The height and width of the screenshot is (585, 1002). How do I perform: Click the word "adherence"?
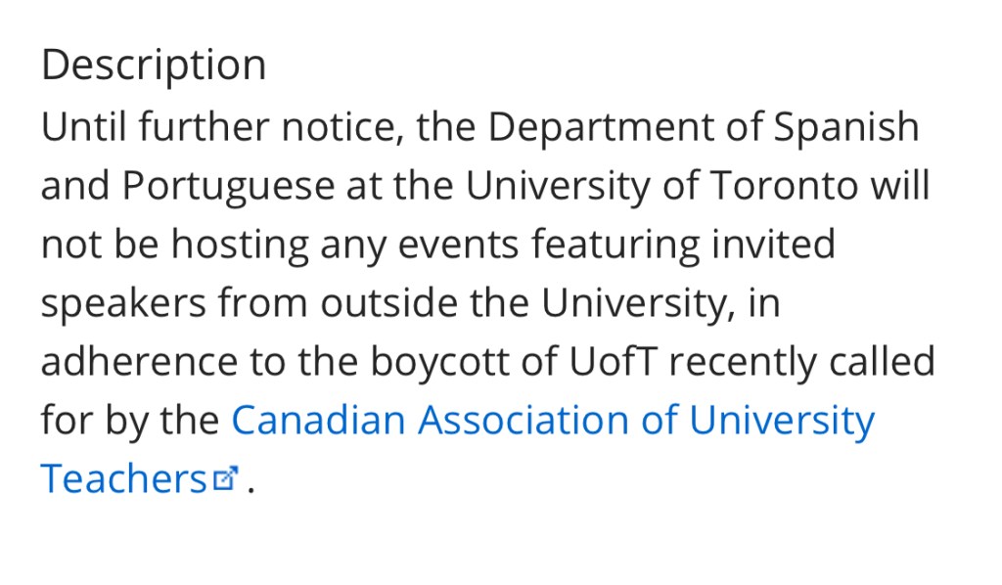[139, 362]
